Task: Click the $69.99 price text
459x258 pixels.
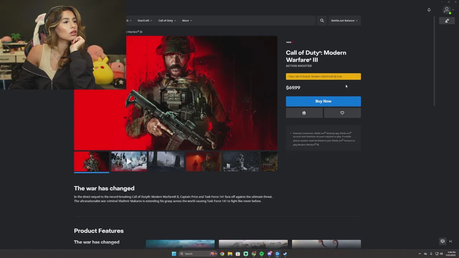Action: coord(293,88)
